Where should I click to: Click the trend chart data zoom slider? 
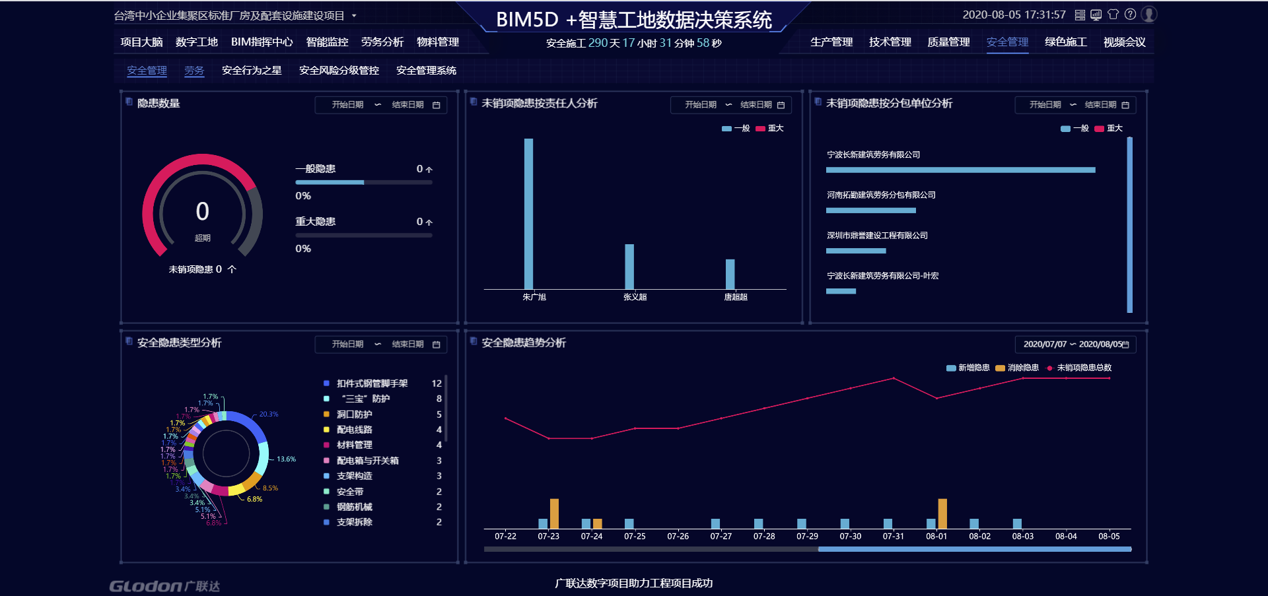(x=974, y=549)
